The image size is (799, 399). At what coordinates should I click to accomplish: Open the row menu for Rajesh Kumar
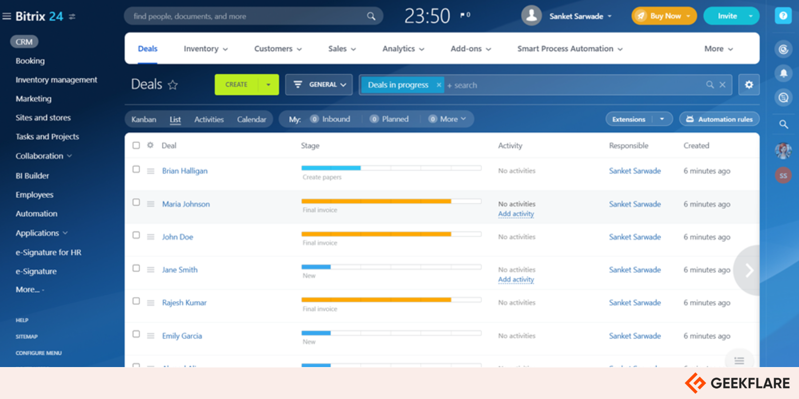click(x=151, y=303)
